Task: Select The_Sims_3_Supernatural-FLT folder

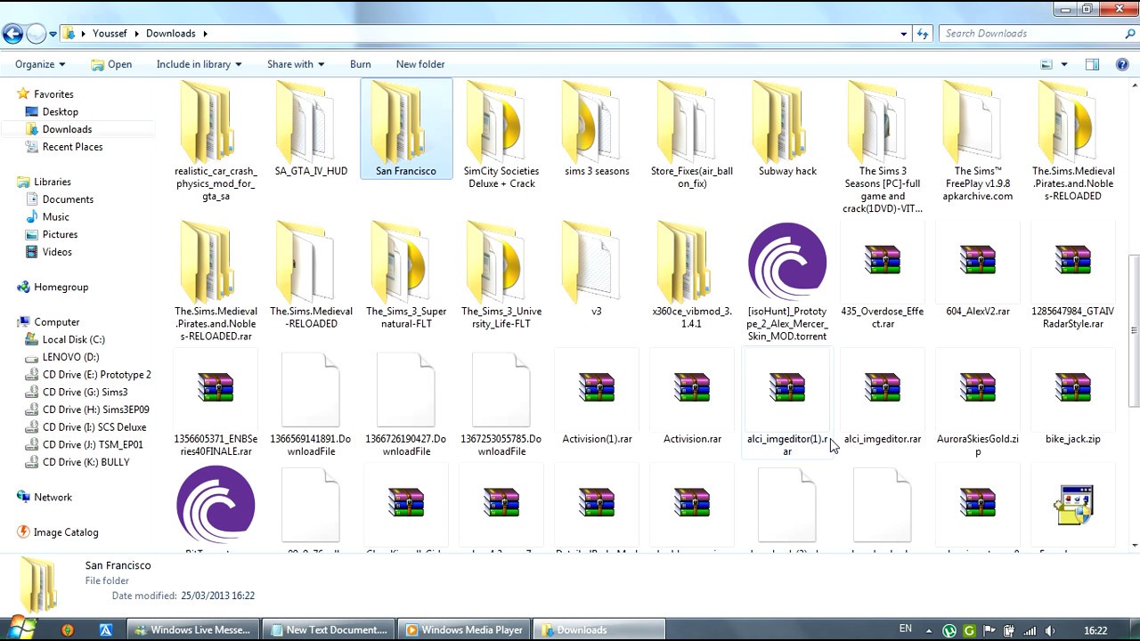Action: [406, 275]
